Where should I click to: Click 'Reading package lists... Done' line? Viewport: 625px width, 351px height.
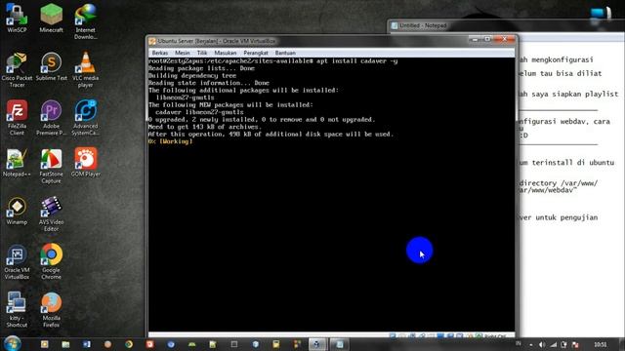tap(202, 68)
